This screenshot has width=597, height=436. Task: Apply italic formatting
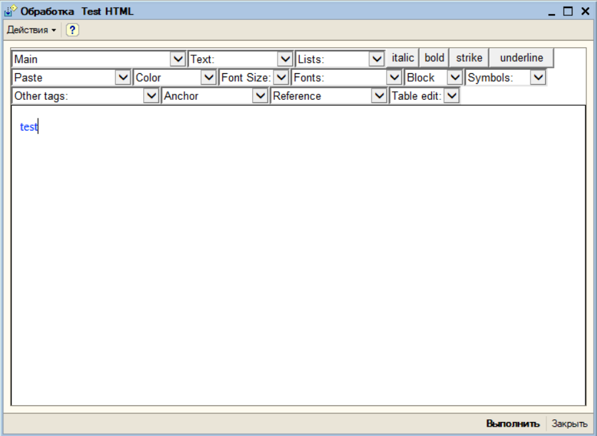(x=403, y=58)
